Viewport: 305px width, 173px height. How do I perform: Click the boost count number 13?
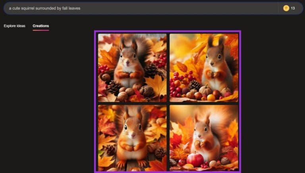point(293,8)
